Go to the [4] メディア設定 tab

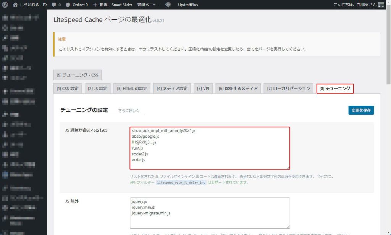pos(172,89)
